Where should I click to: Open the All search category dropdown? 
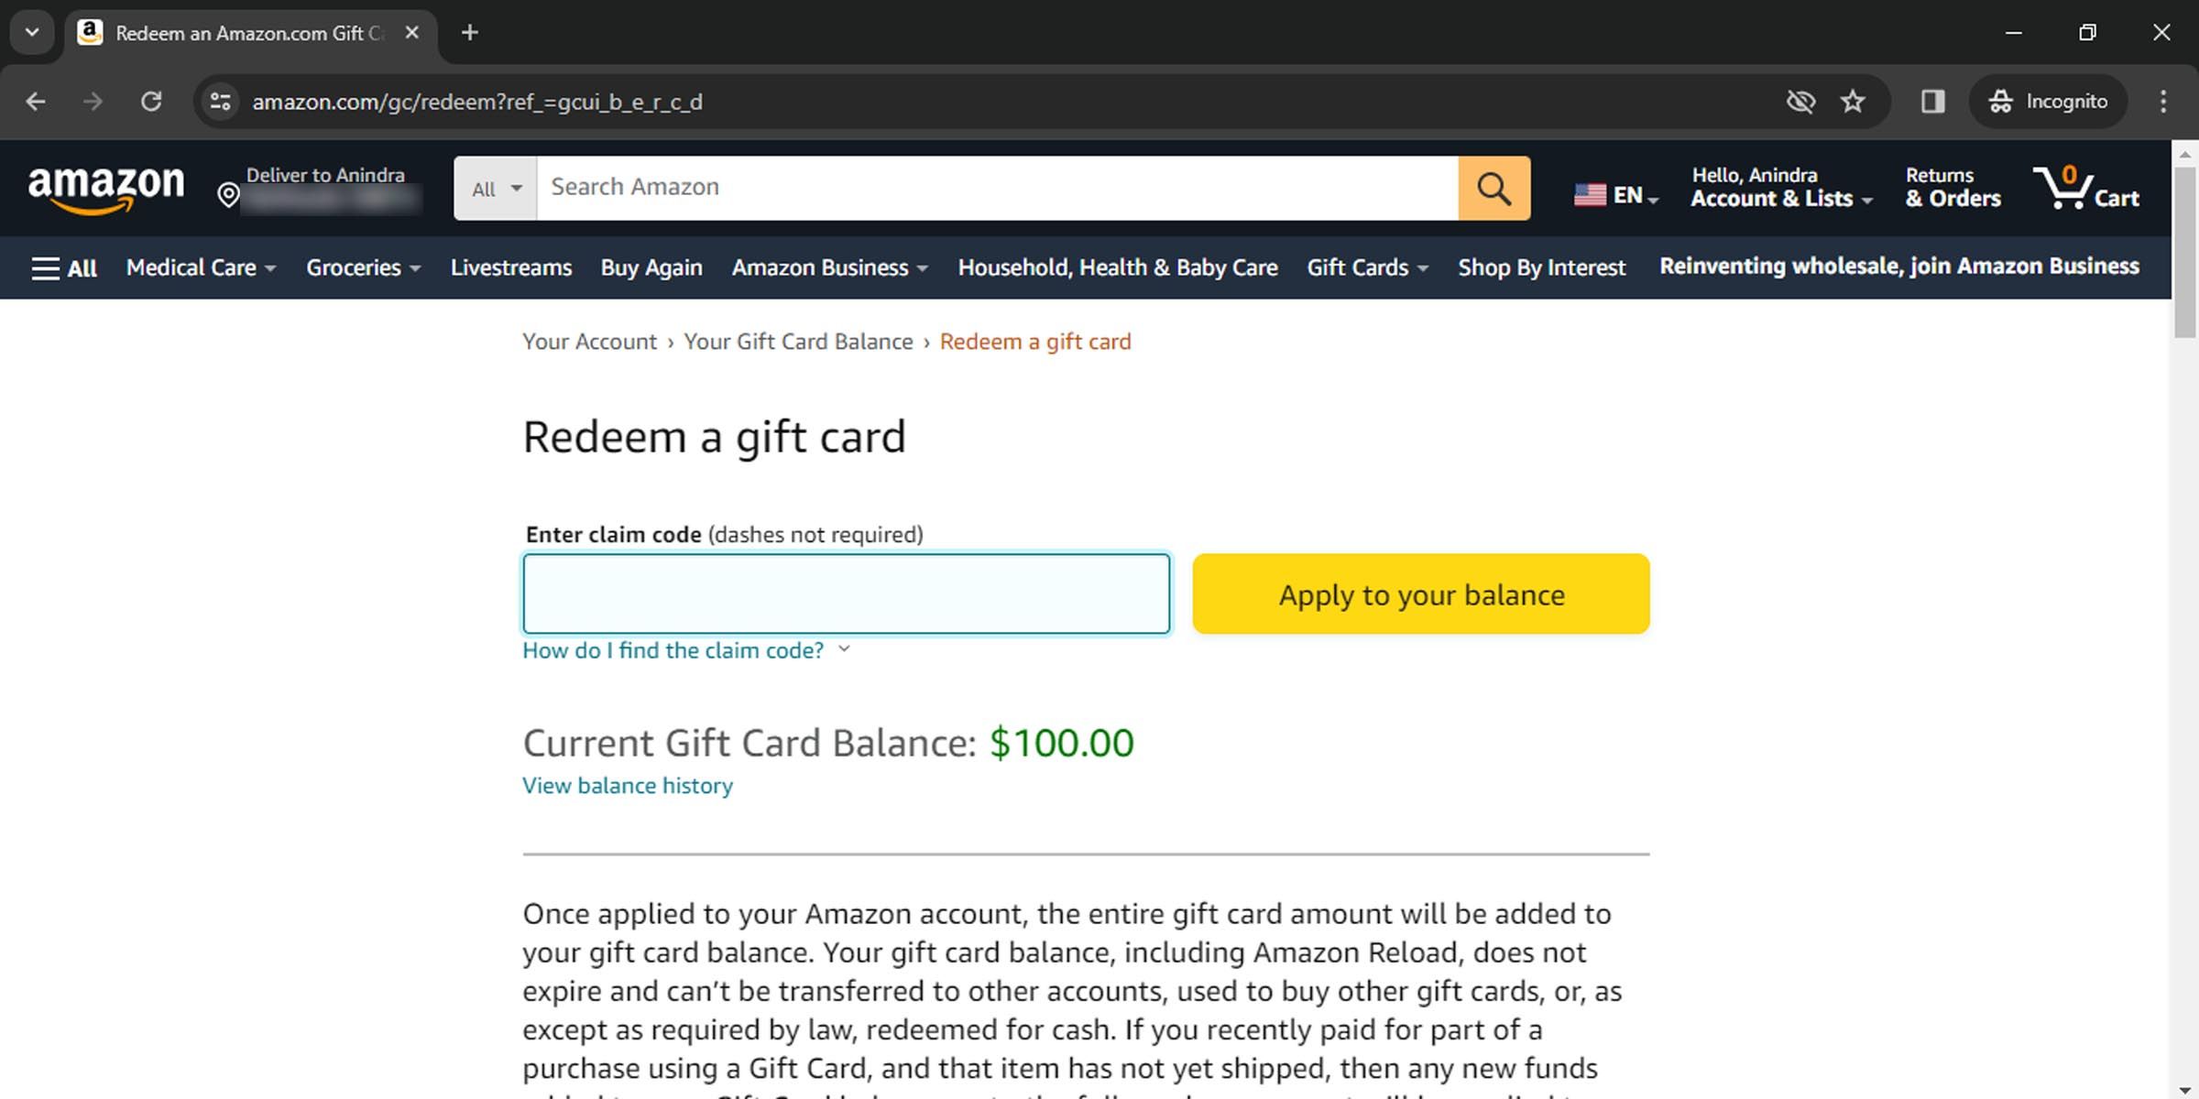tap(496, 189)
